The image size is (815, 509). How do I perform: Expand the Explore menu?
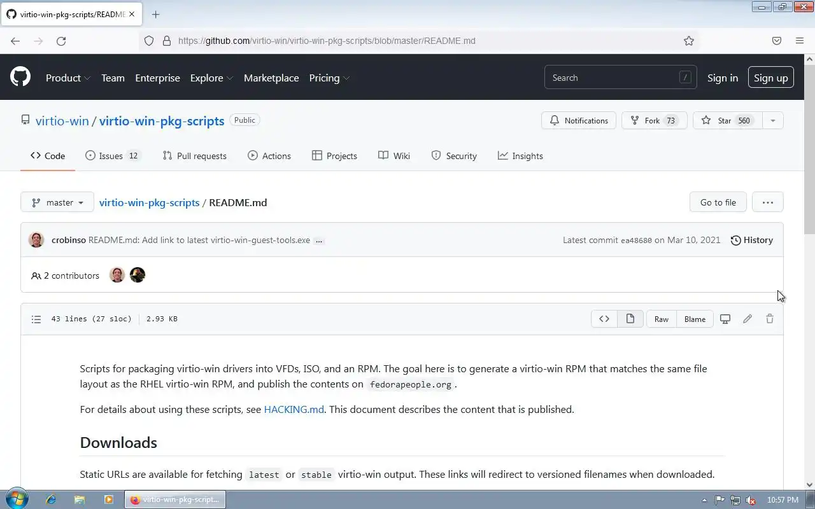(x=211, y=78)
